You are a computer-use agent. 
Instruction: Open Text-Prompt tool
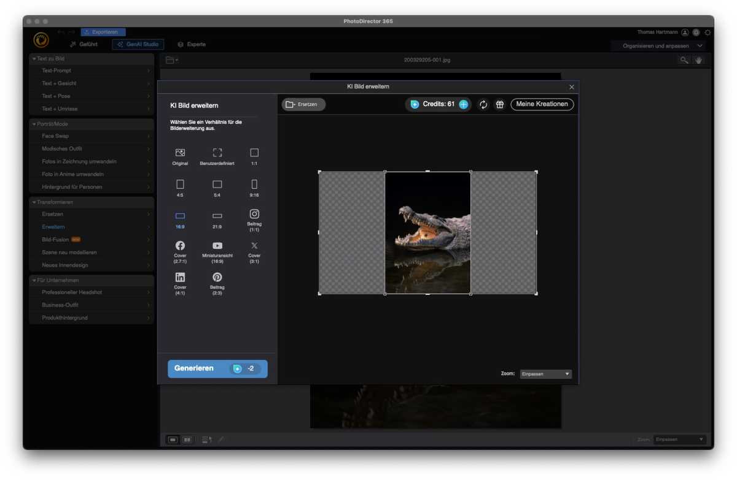click(92, 70)
